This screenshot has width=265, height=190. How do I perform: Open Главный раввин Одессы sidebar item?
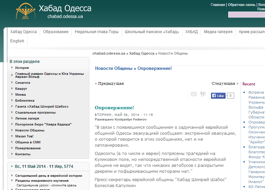point(49,75)
